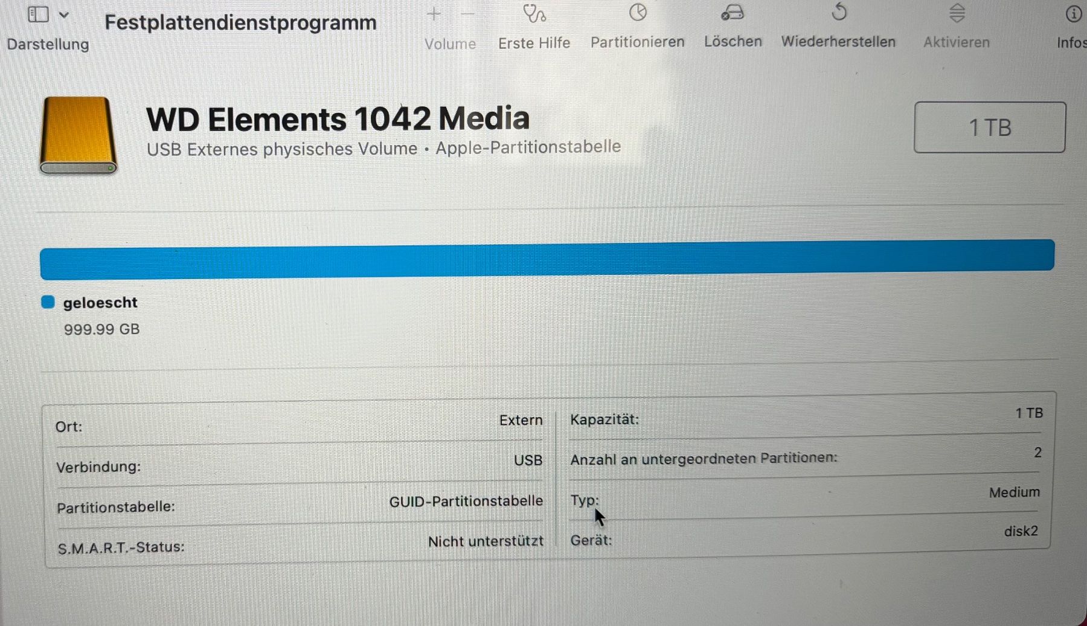
Task: Open the Partitionieren pie icon
Action: pos(638,12)
